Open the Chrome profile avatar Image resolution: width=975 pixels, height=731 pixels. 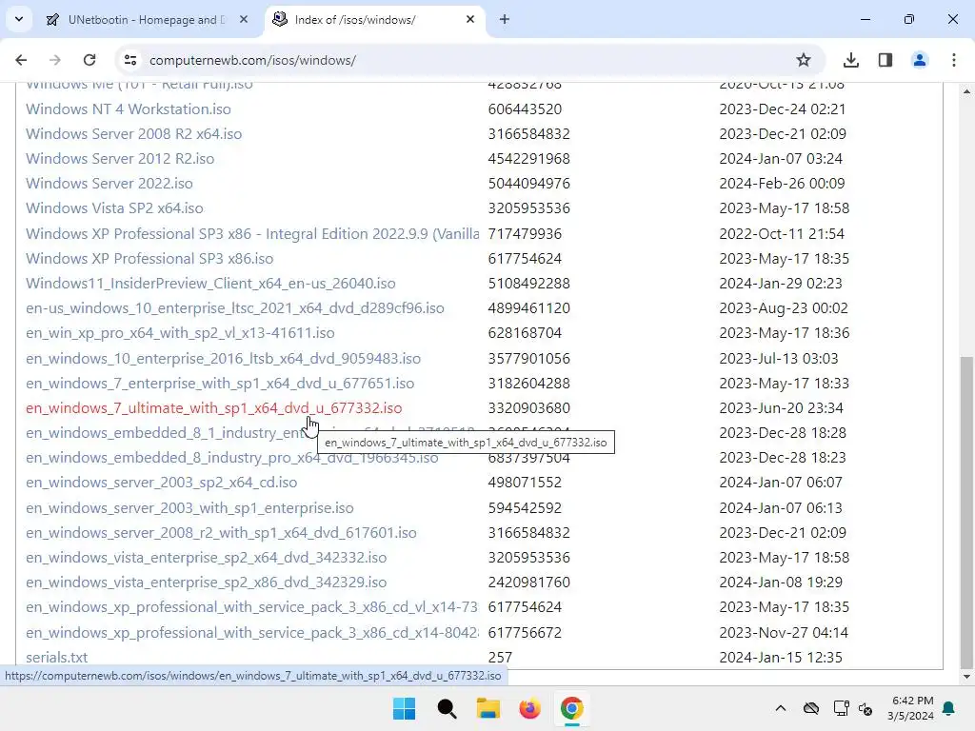pos(919,60)
